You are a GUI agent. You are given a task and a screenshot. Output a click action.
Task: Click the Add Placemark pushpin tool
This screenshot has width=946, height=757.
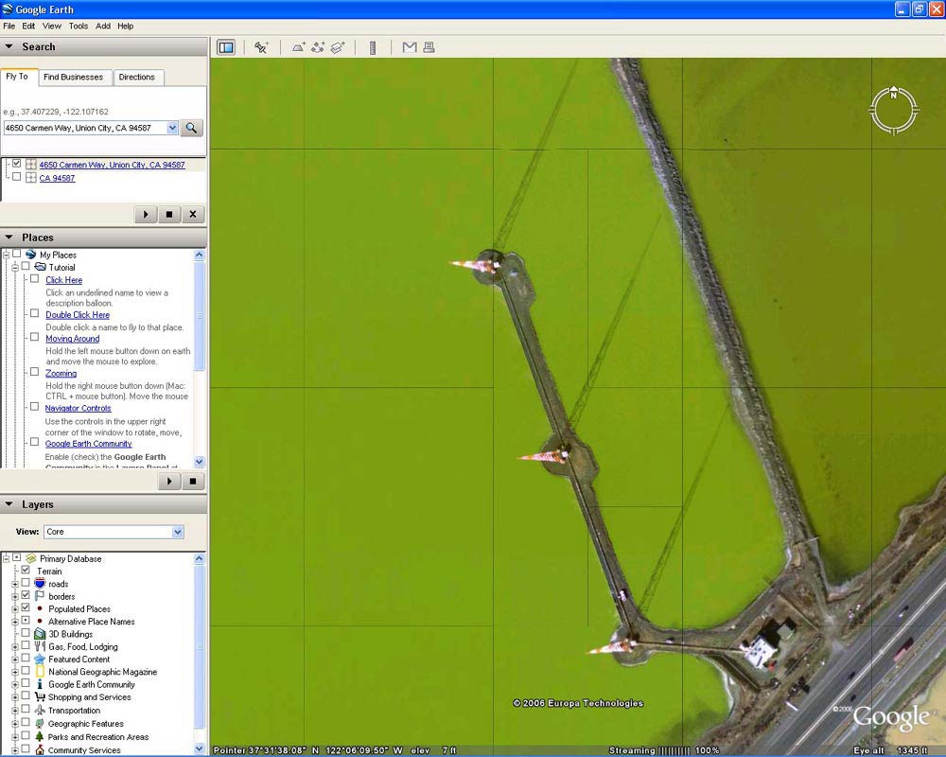261,47
